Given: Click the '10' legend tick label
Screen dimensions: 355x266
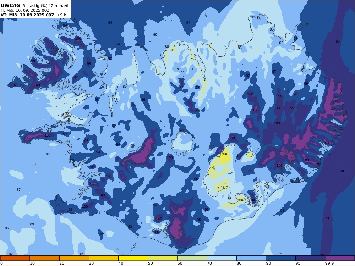Looking at the screenshot, I should pos(32,263).
